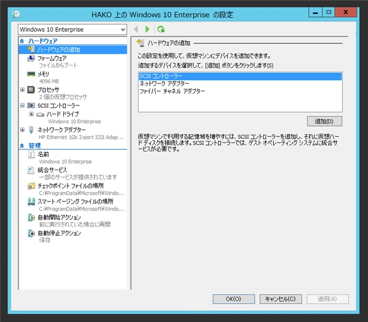The height and width of the screenshot is (322, 368).
Task: Select ハード ドライブ in the tree
Action: (63, 114)
